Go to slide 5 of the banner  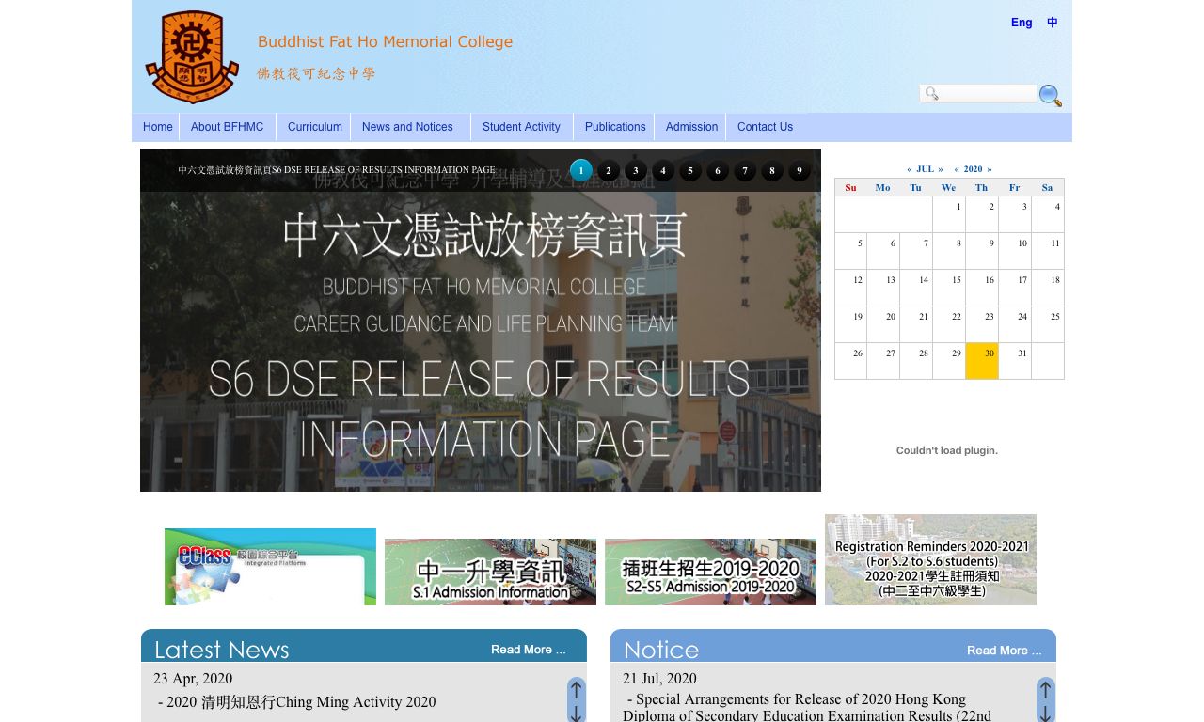[690, 170]
